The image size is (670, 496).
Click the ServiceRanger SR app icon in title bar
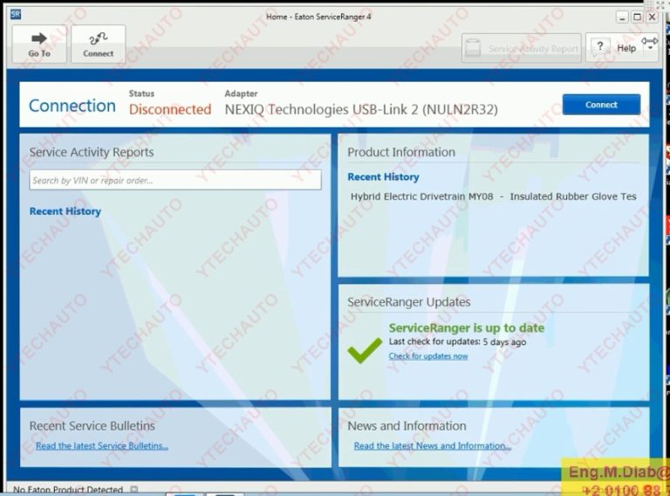(16, 14)
